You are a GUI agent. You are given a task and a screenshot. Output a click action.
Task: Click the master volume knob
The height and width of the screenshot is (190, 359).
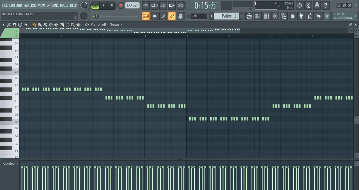(84, 5)
